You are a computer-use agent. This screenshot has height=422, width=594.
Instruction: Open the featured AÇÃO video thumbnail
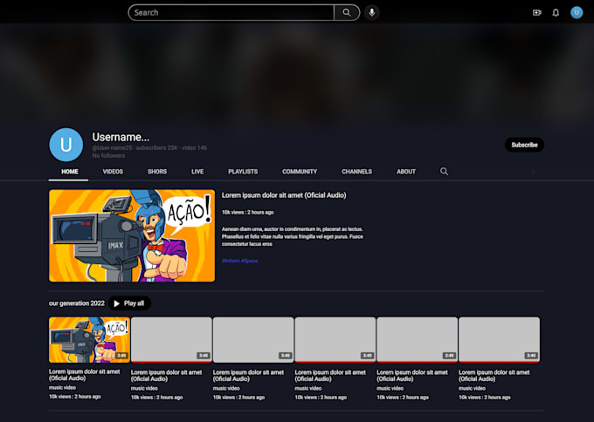pos(132,235)
